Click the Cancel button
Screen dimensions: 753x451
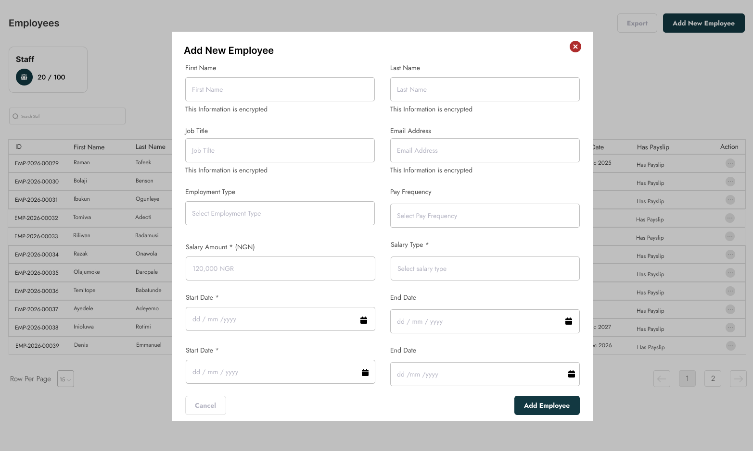(205, 405)
